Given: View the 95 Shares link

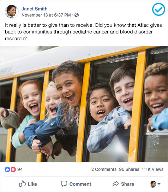Looking at the screenshot, I should (x=129, y=169).
